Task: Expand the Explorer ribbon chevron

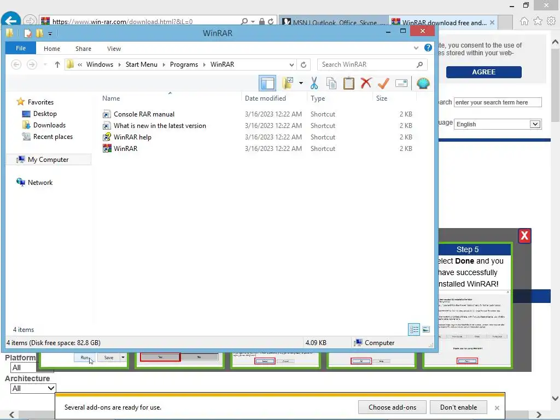Action: (416, 48)
